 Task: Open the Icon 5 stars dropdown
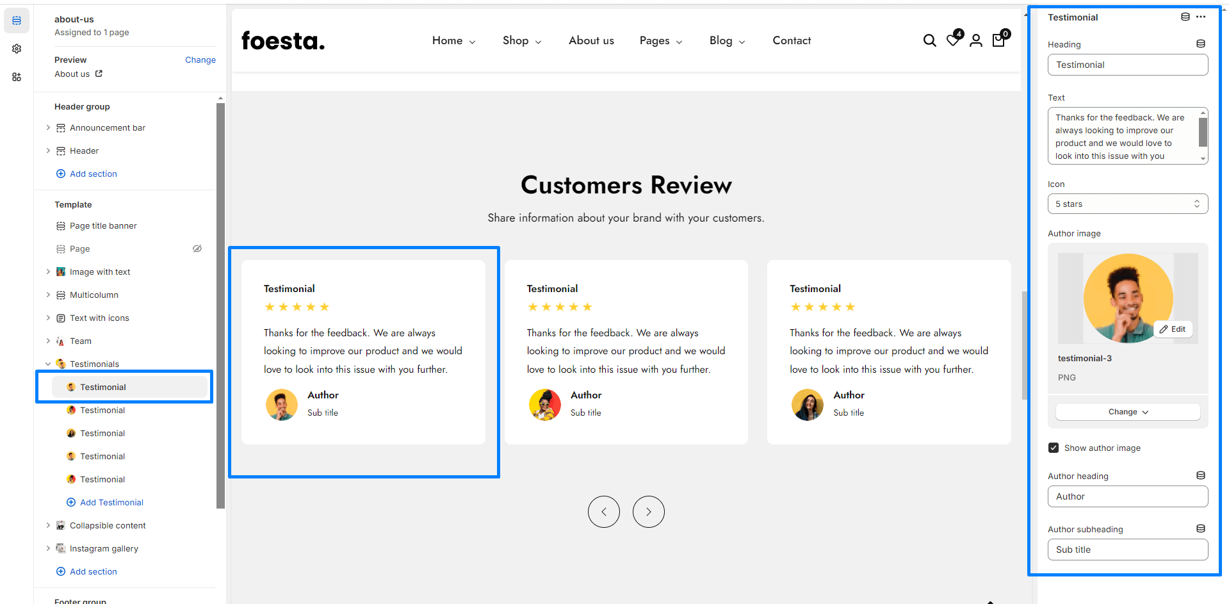pos(1127,204)
